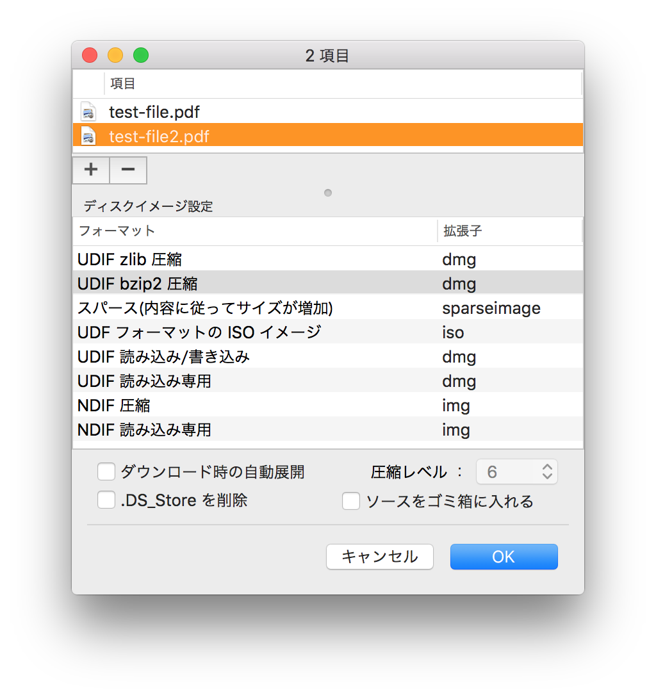Toggle the .DS_Store を削除 checkbox
This screenshot has height=697, width=656.
pyautogui.click(x=106, y=500)
